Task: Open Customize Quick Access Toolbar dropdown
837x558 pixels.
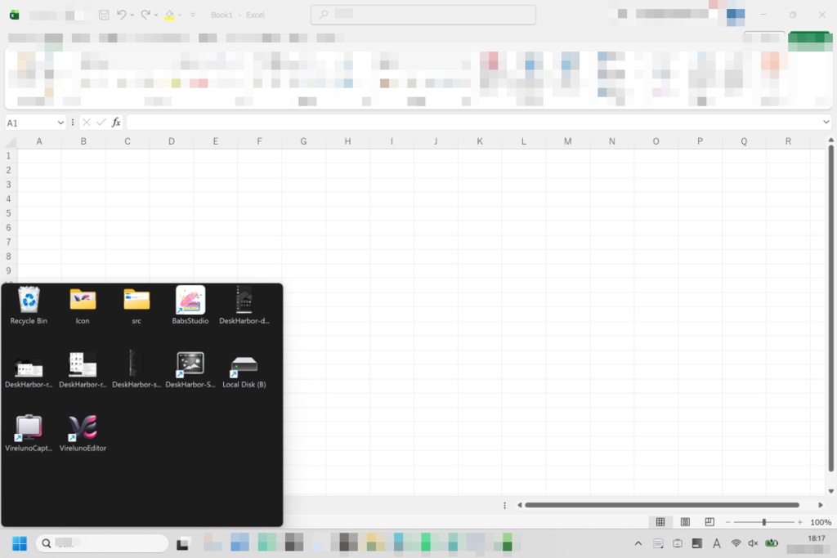Action: [x=193, y=15]
